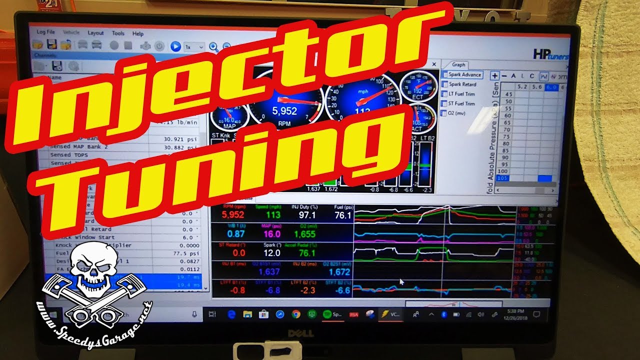Screen dimensions: 640x360
Task: Toggle the chart view icon above the table
Action: [x=543, y=76]
